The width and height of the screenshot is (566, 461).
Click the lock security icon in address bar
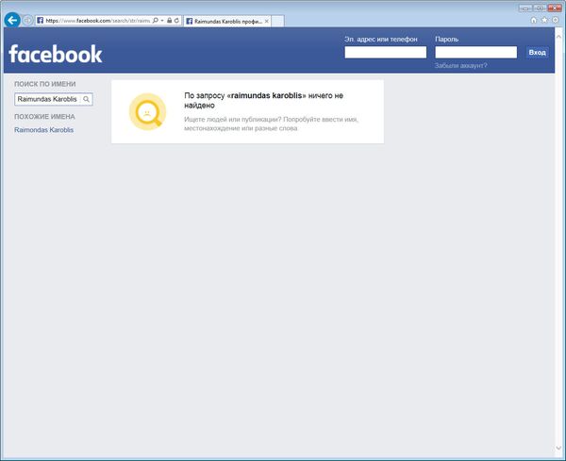click(169, 21)
